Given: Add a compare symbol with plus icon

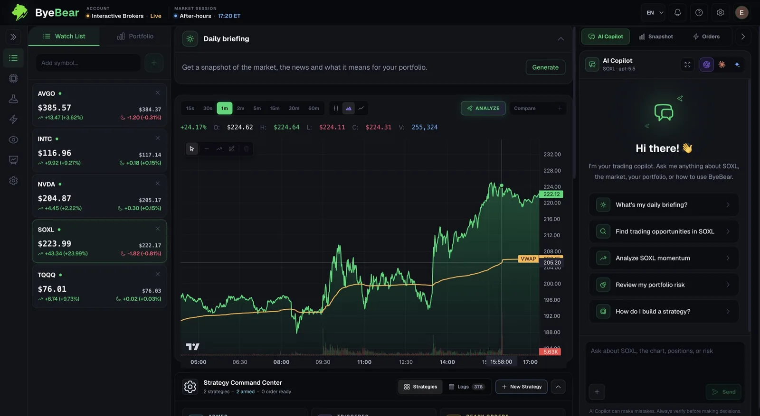Looking at the screenshot, I should click(560, 108).
